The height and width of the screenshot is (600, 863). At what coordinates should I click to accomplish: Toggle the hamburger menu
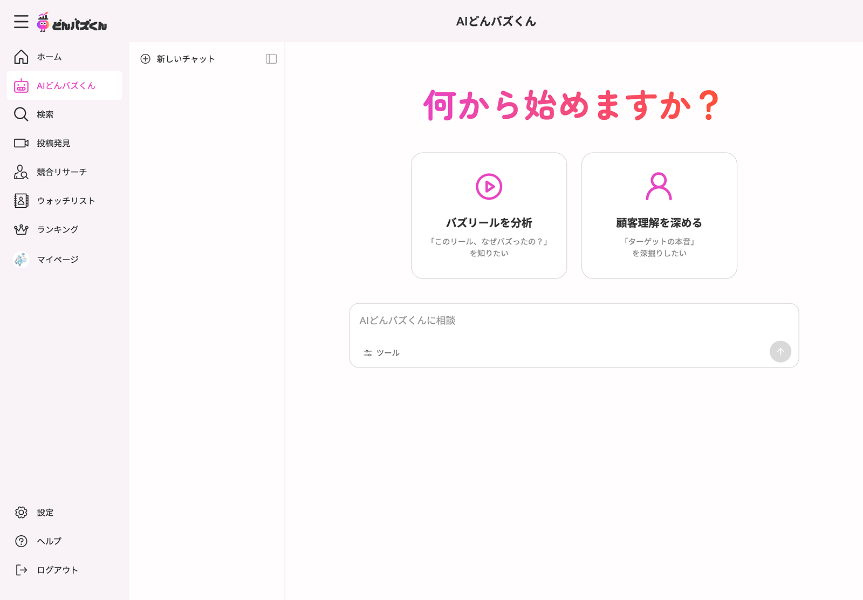tap(21, 22)
